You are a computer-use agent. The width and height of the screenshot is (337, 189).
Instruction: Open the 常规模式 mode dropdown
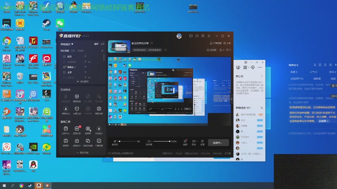click(x=67, y=44)
